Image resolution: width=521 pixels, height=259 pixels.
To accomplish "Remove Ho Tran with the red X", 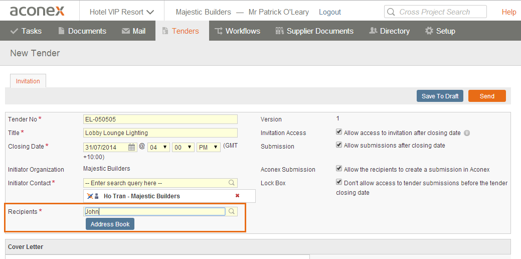I will coord(237,195).
